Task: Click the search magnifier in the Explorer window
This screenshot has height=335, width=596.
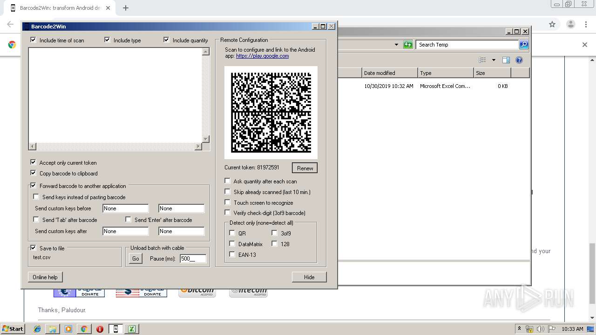Action: [x=524, y=45]
